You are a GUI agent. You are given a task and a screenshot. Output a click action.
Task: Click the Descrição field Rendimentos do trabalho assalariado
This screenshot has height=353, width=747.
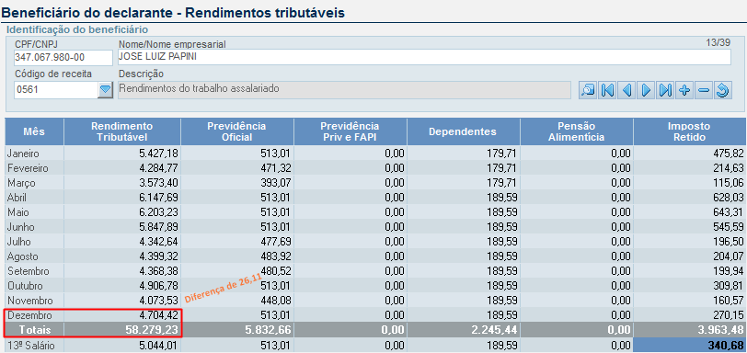(344, 89)
